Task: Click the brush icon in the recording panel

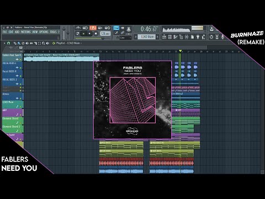Action: 116,33
